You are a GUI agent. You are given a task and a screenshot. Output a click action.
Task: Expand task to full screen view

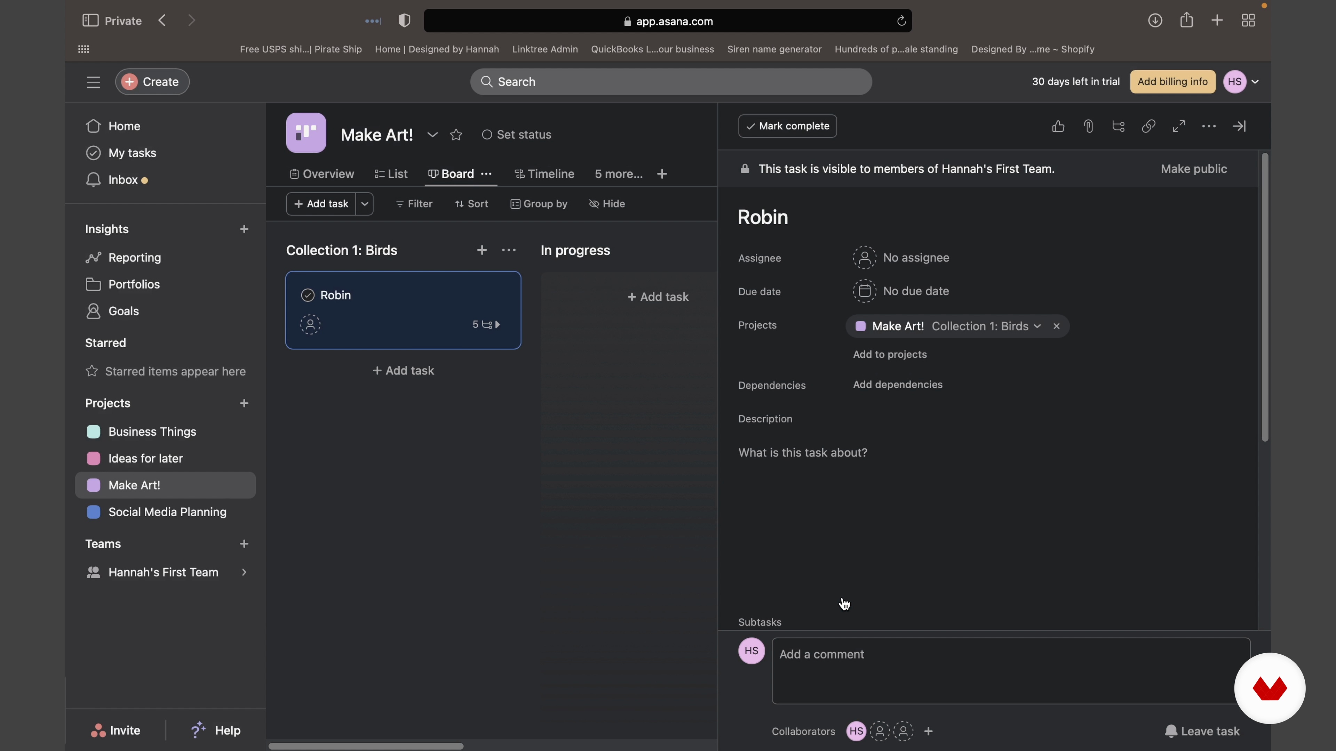click(1179, 126)
